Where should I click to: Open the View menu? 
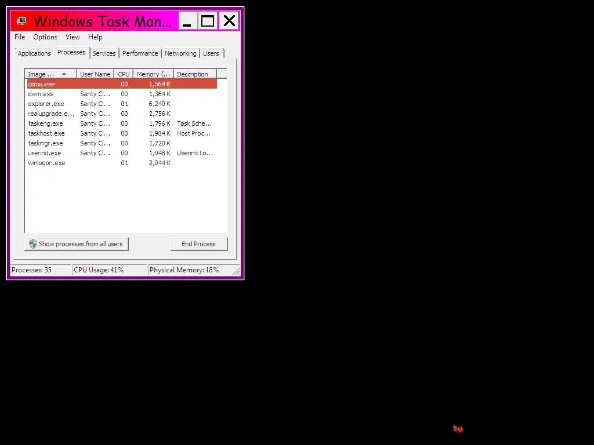tap(73, 37)
